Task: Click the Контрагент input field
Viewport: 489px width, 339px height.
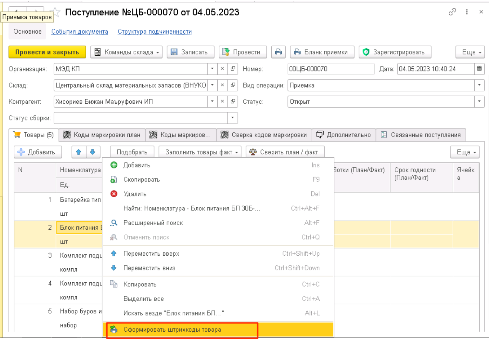Action: click(130, 102)
